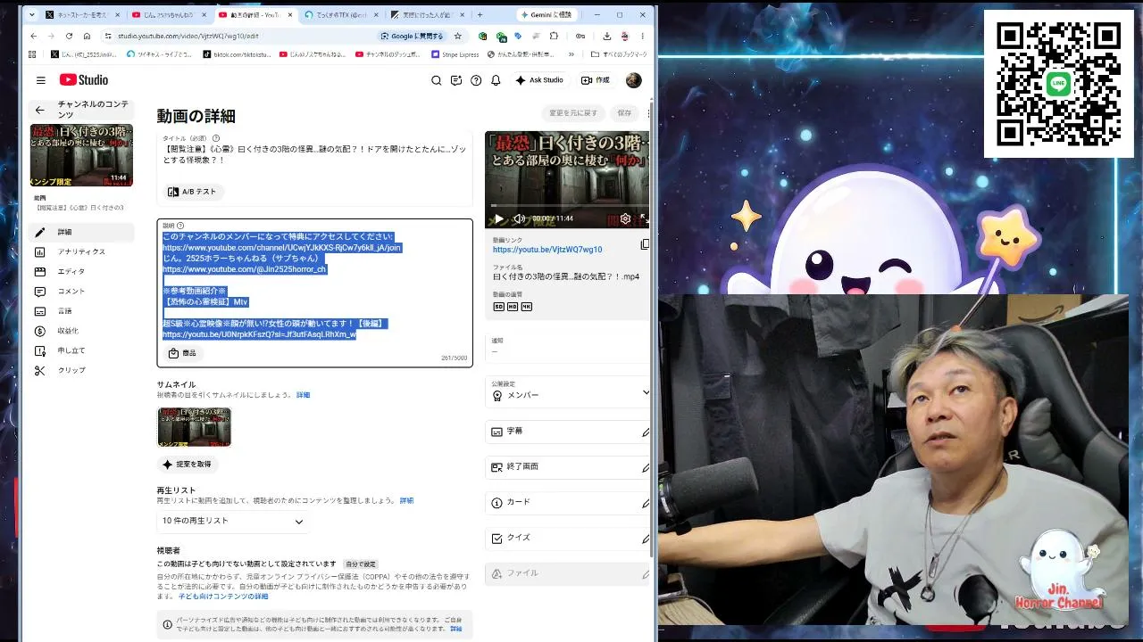Click the YouTube Studio logo
1143x642 pixels.
tap(84, 80)
